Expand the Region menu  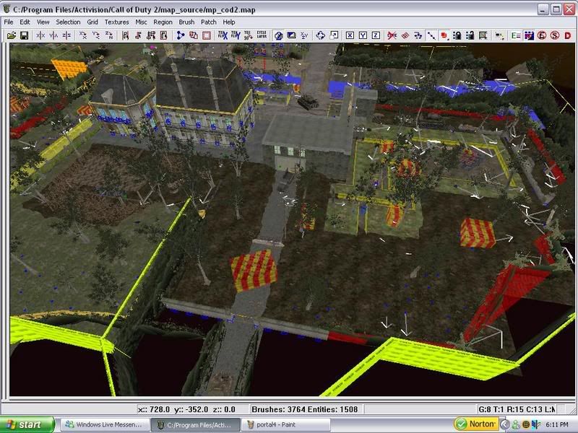(x=163, y=22)
